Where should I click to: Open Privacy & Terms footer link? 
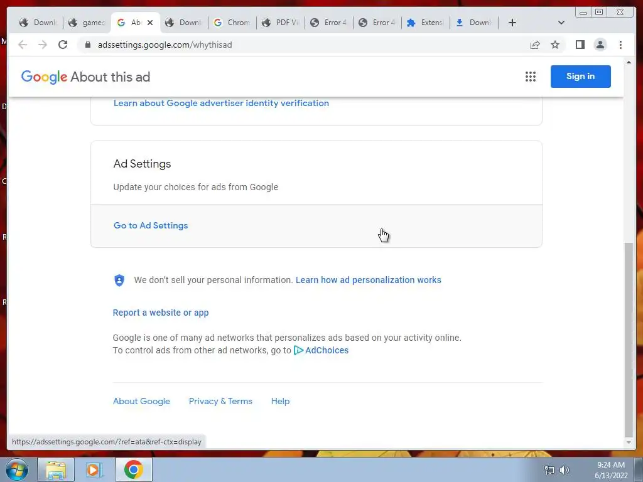click(220, 401)
